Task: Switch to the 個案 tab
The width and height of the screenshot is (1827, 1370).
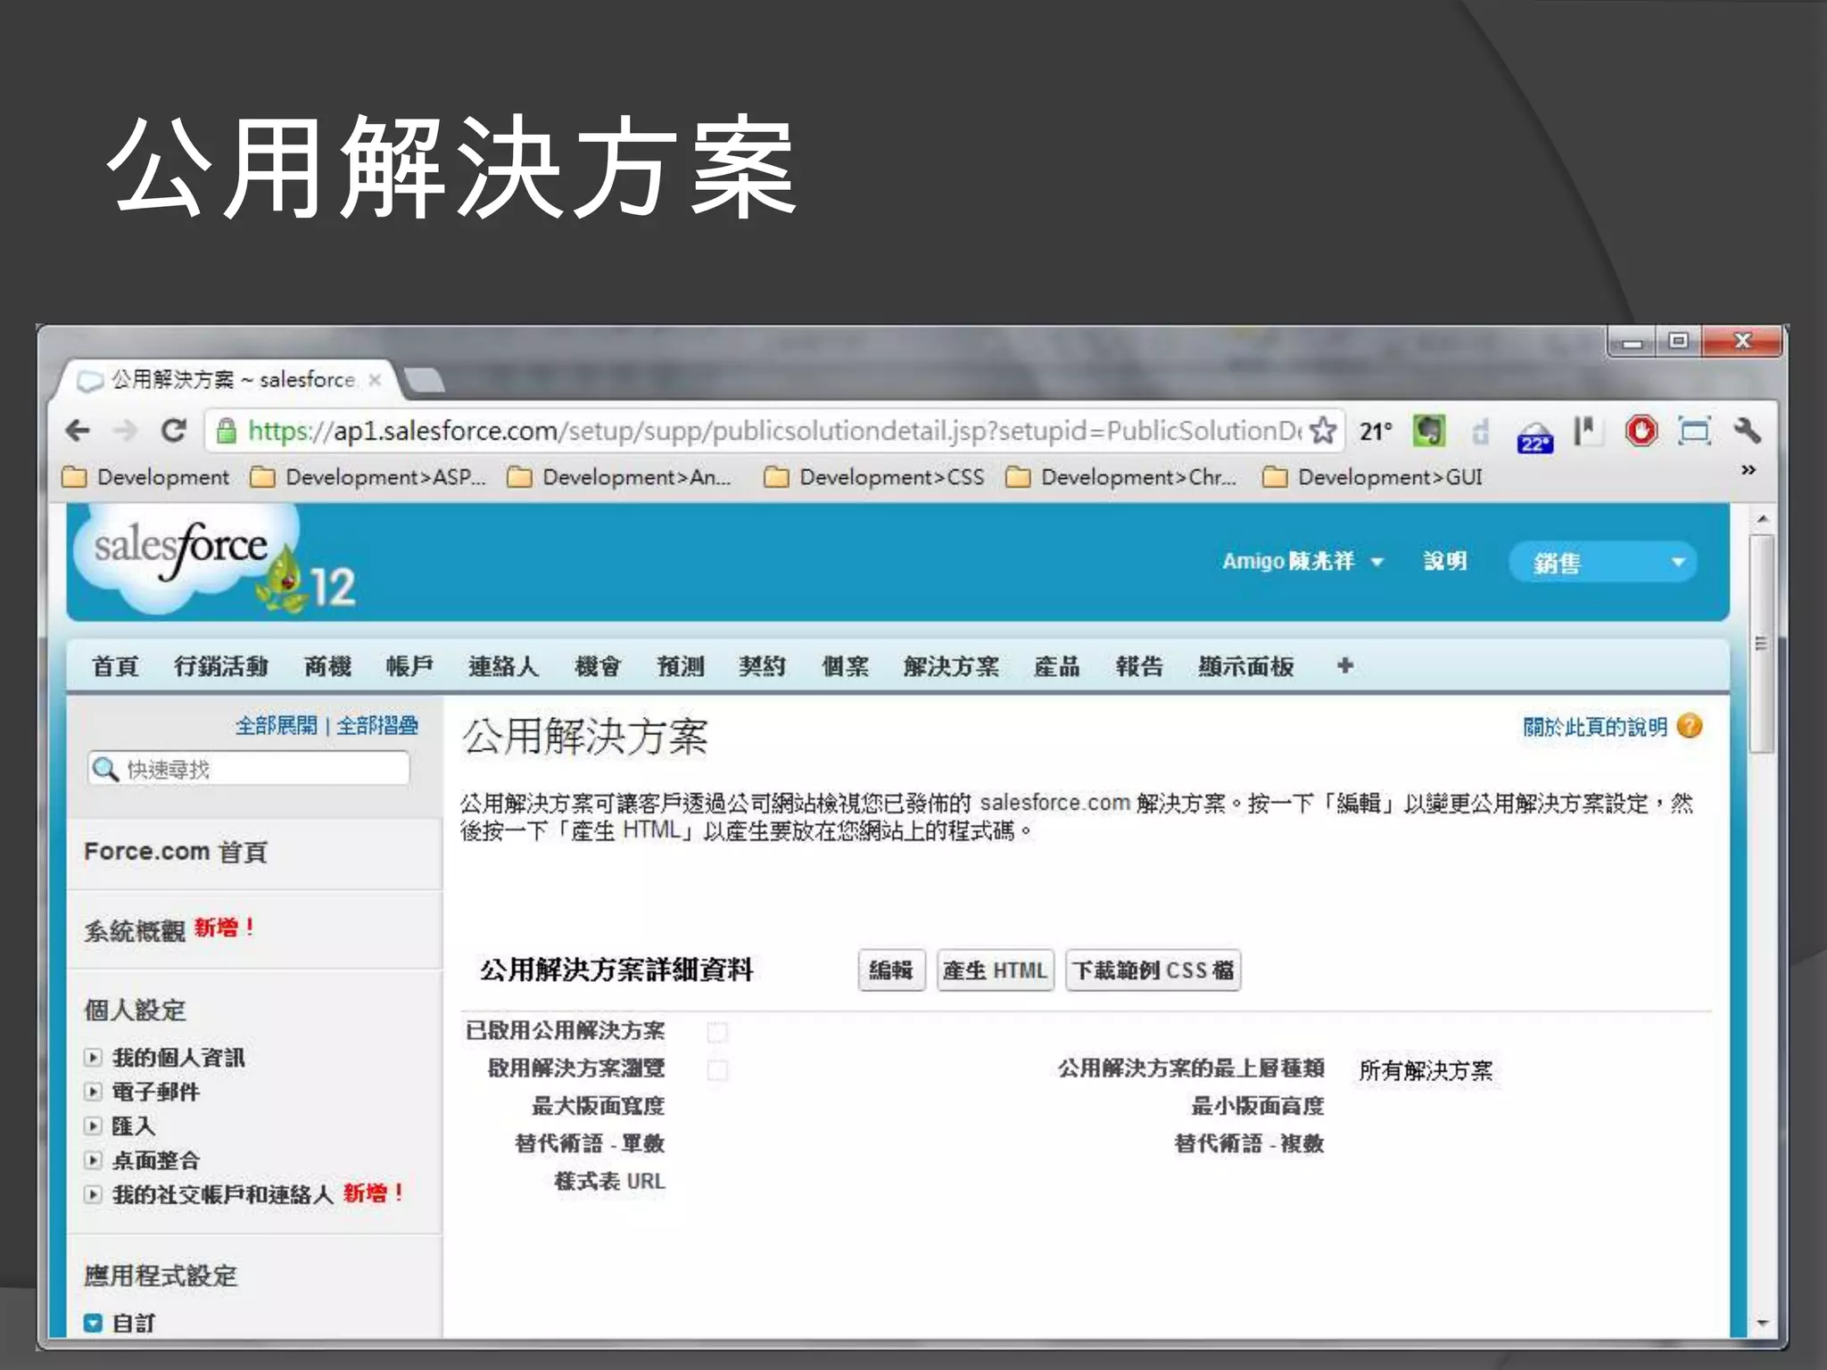Action: click(845, 666)
